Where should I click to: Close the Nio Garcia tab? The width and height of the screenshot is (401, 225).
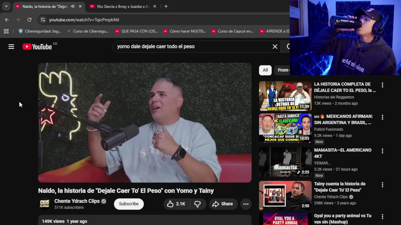tap(155, 6)
